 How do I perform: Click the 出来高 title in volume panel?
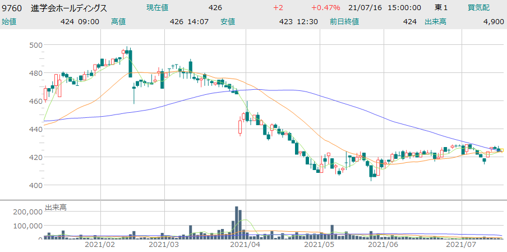(56, 207)
